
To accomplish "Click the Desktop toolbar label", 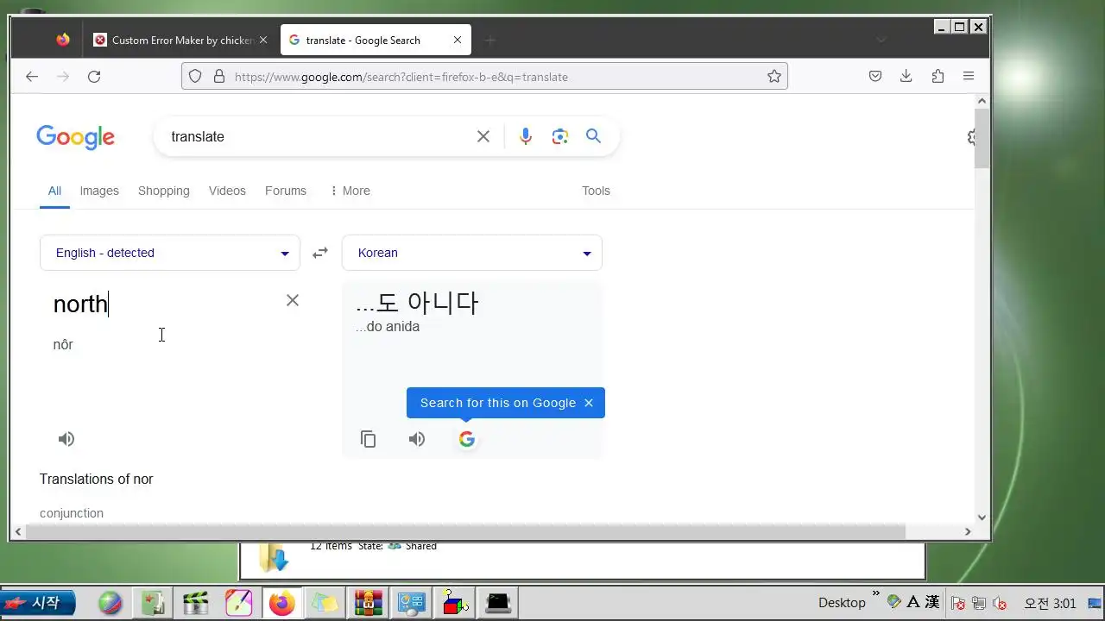I will click(x=842, y=603).
